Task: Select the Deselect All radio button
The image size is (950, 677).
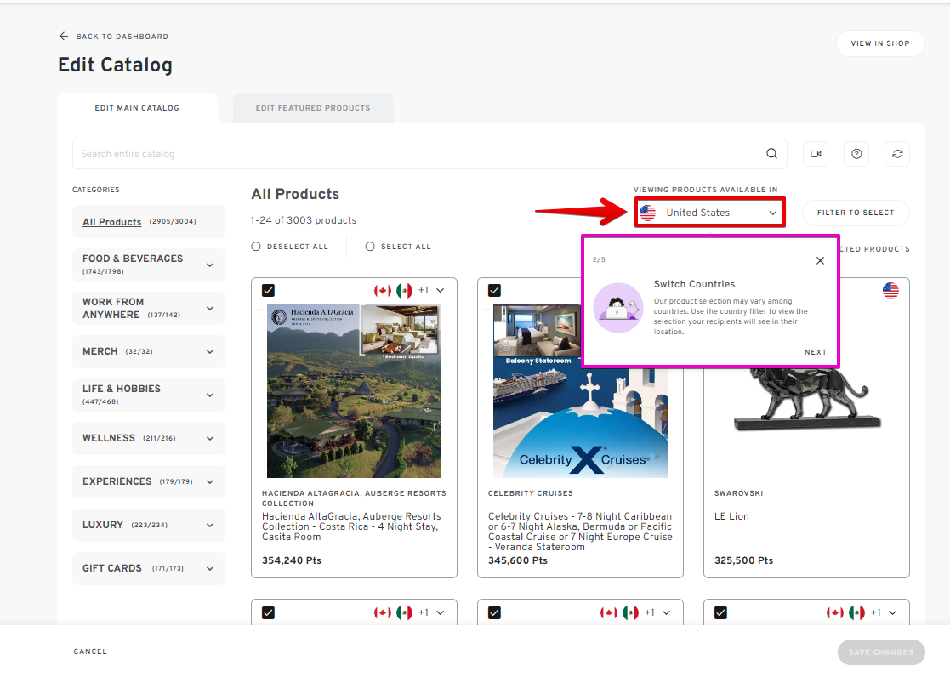Action: (x=256, y=247)
